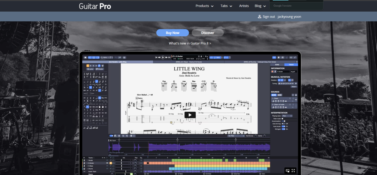Click the rewind playback button
Screen dimensions: 377x175
[159, 57]
